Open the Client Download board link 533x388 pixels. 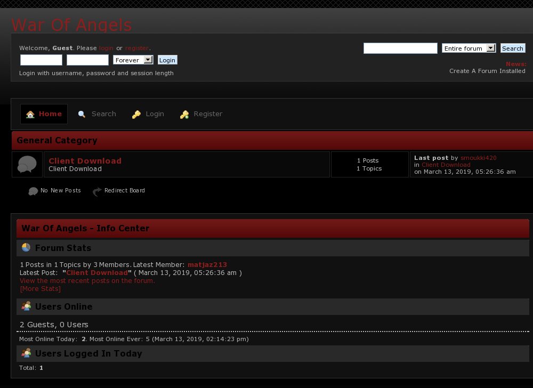tap(85, 161)
